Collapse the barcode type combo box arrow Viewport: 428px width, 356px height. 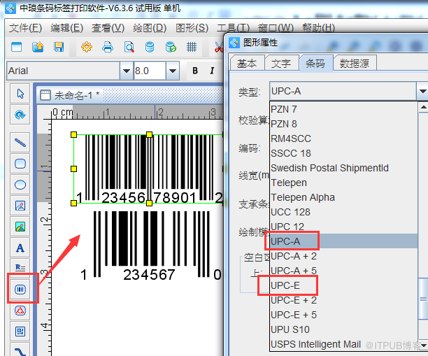tap(422, 92)
